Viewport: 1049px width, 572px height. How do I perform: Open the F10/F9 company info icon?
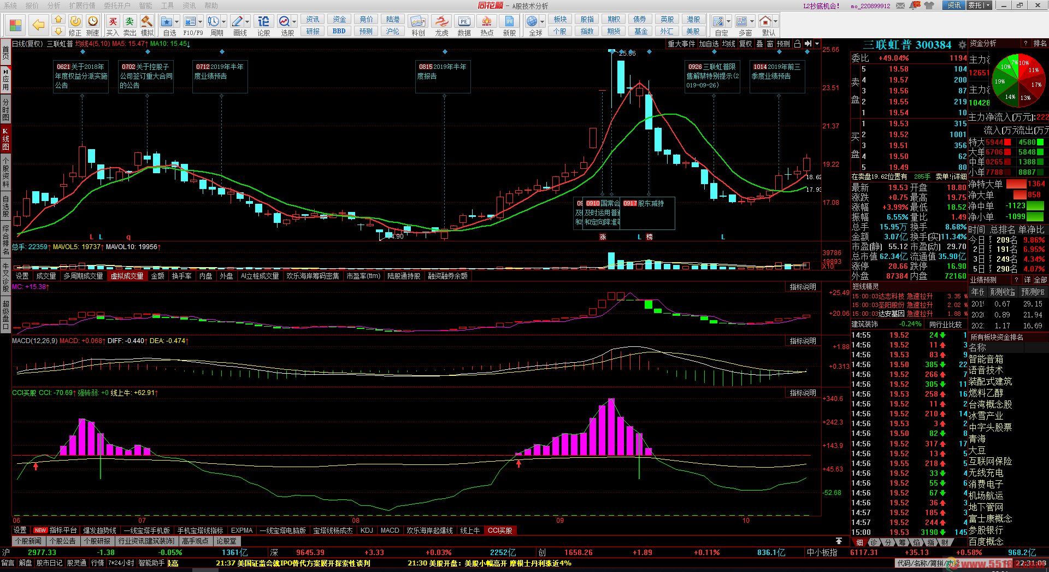pos(190,22)
